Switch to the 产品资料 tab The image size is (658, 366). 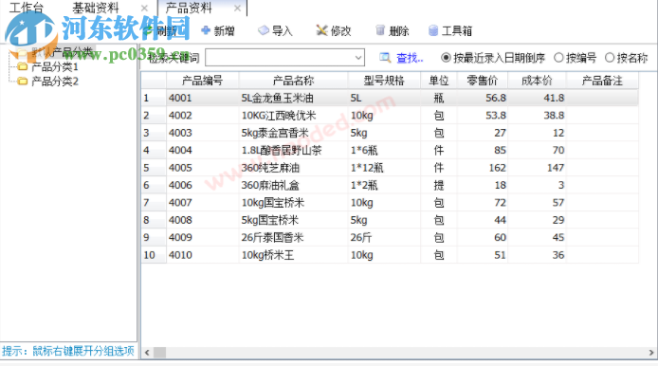coord(189,8)
